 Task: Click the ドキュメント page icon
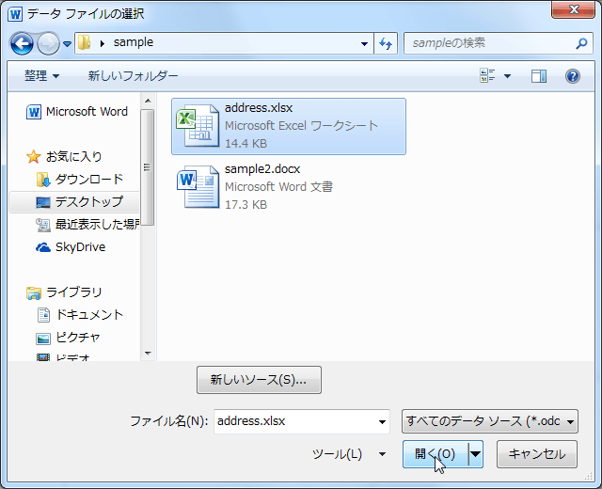[x=43, y=315]
